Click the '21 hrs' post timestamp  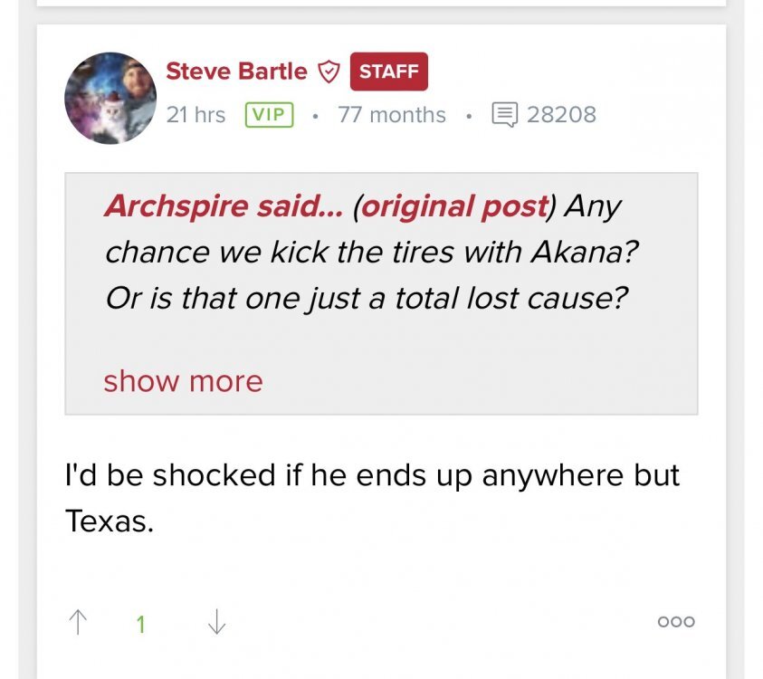(196, 115)
